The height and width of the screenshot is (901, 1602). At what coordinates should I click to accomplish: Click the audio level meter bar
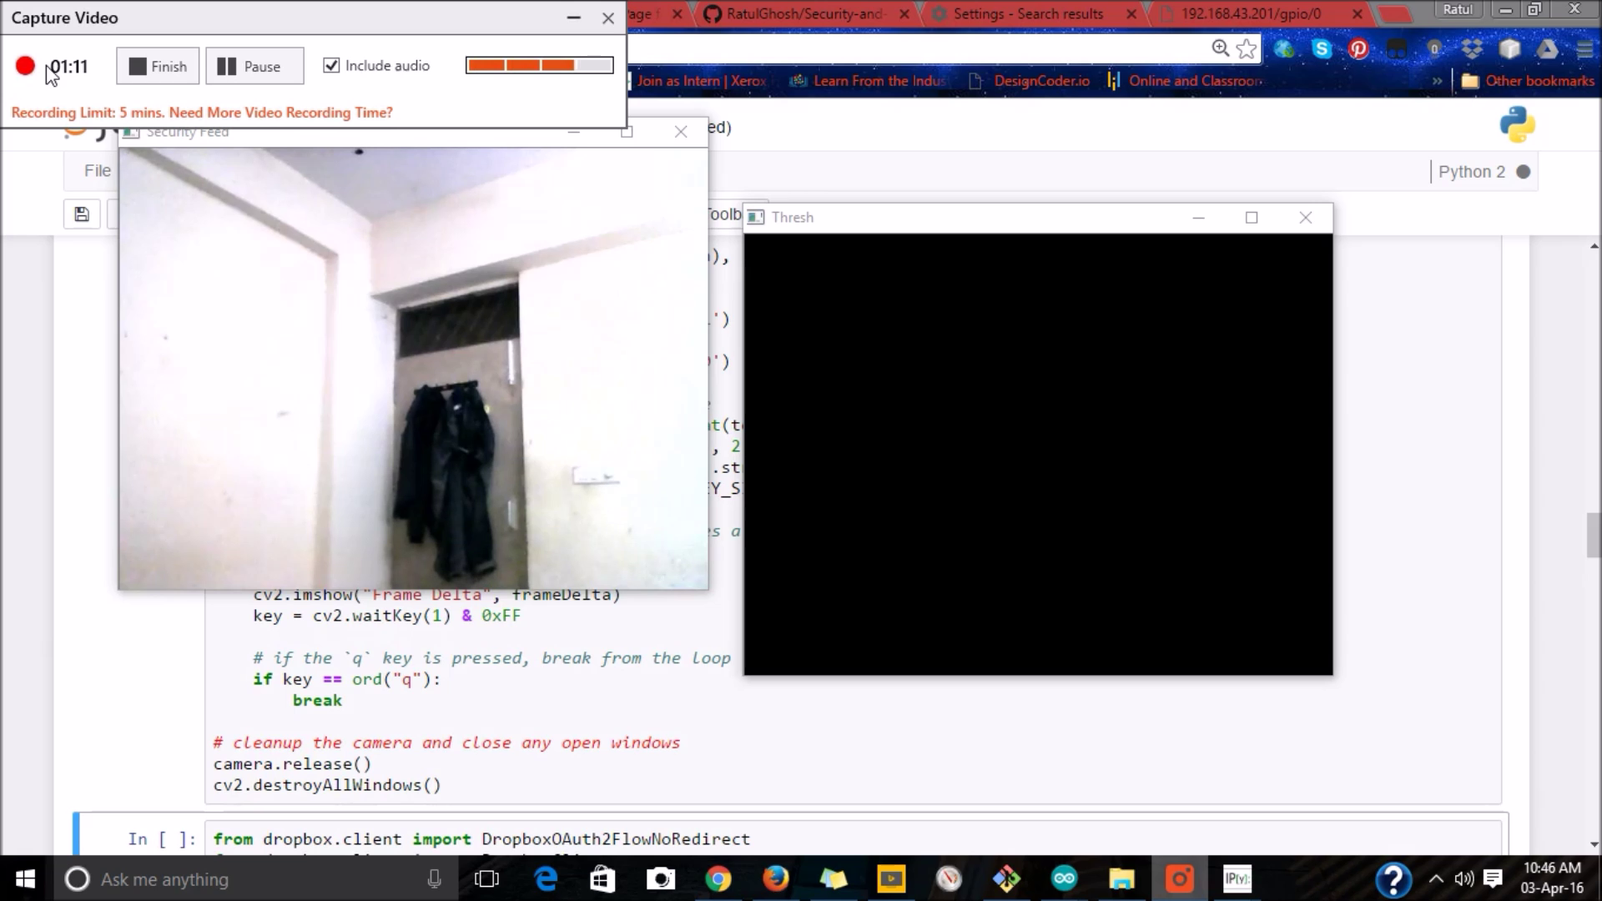(539, 65)
